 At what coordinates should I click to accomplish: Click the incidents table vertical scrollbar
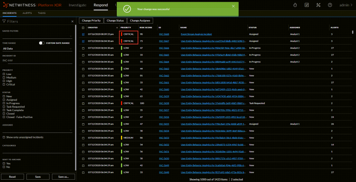[353, 32]
